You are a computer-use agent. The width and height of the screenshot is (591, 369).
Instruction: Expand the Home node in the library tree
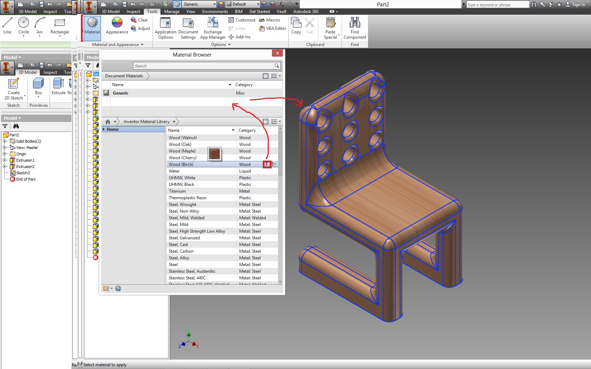click(104, 129)
